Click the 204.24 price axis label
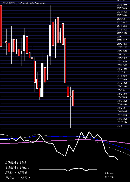 (x=122, y=40)
